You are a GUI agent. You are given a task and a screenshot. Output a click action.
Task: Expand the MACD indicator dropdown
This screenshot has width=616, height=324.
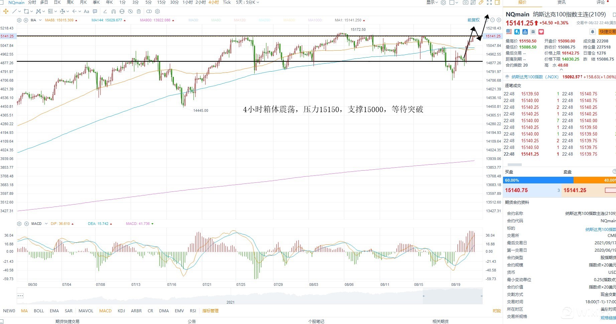point(46,224)
